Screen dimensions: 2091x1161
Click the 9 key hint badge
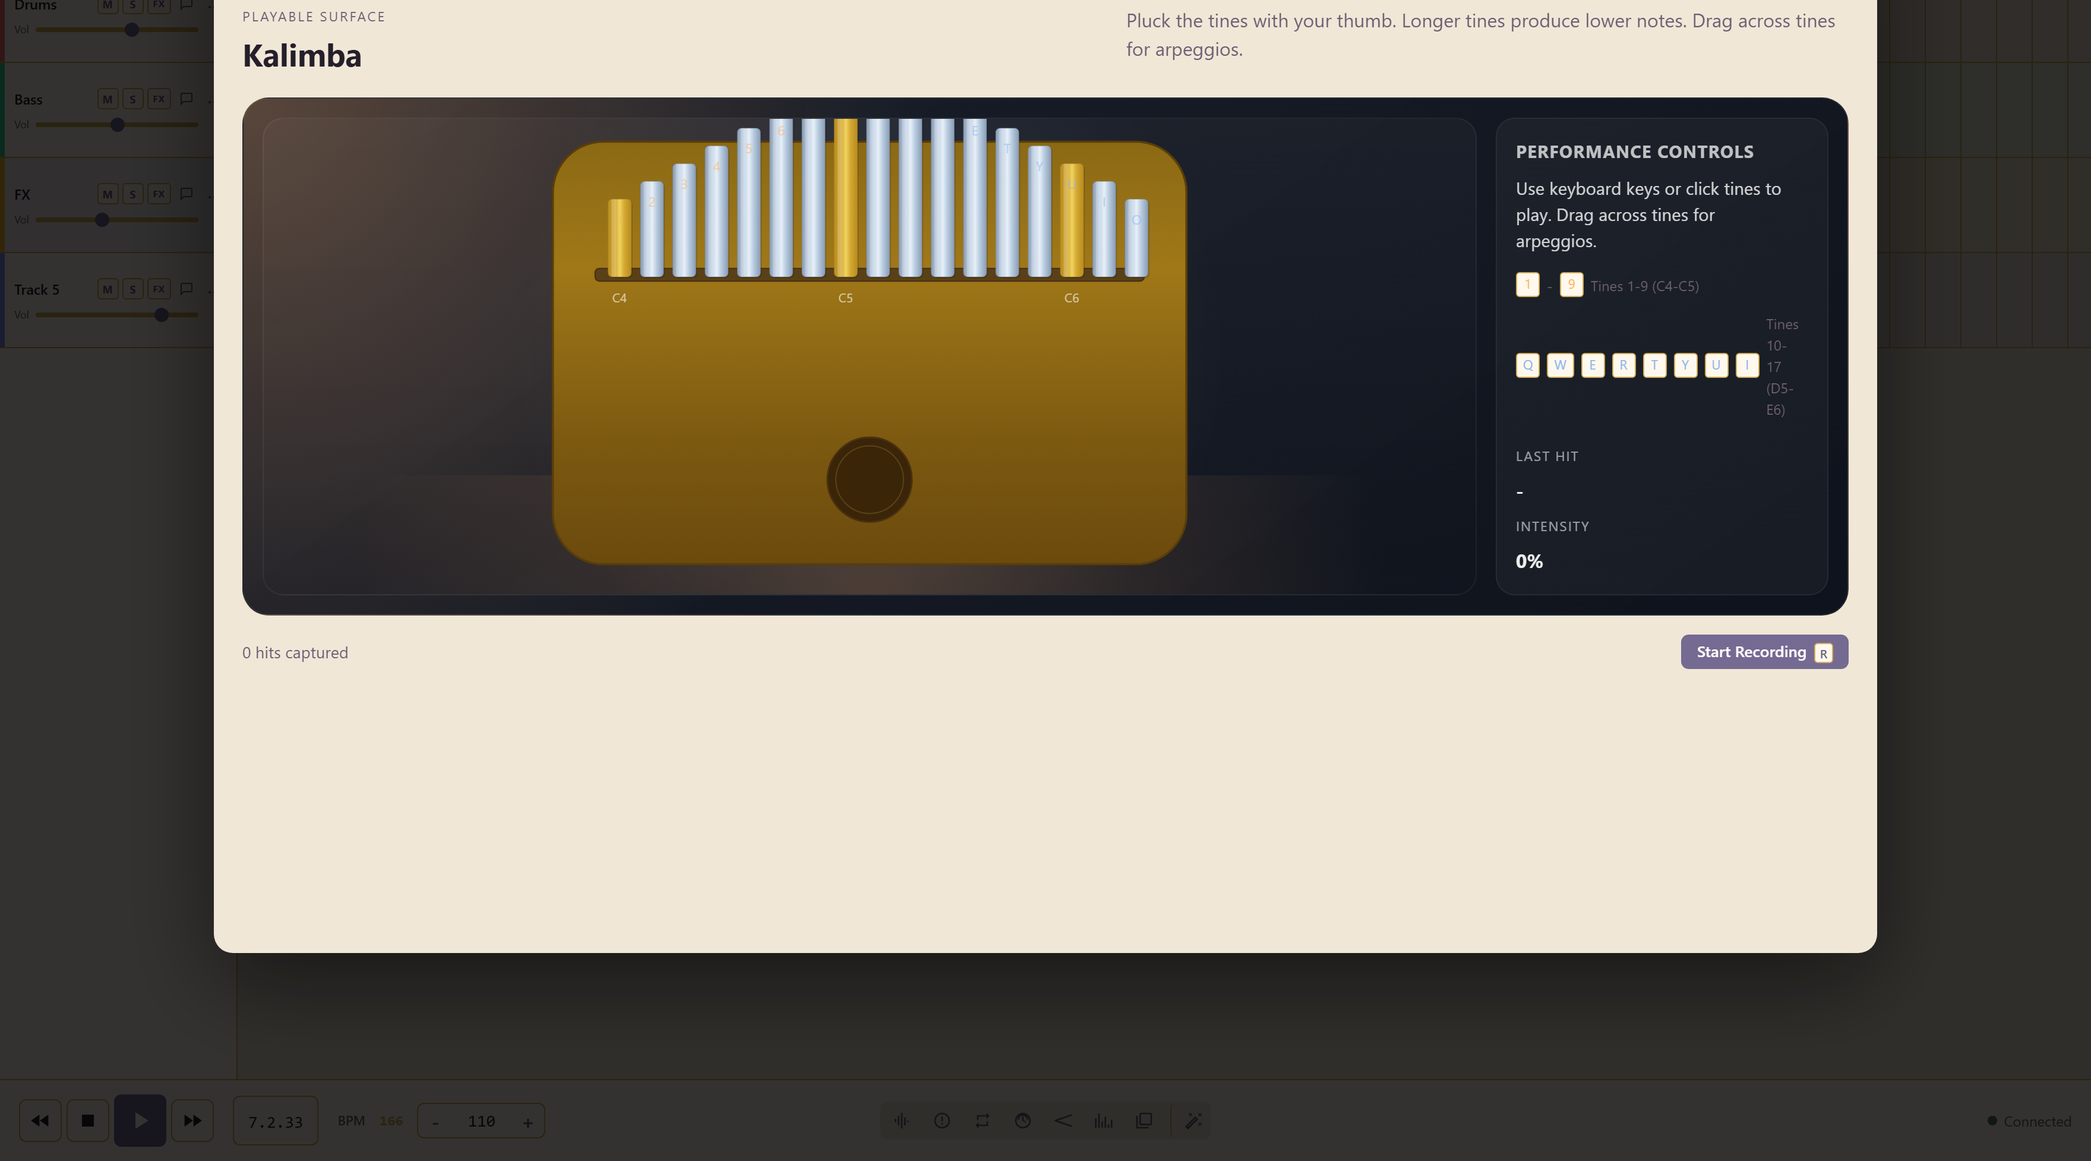click(x=1571, y=284)
